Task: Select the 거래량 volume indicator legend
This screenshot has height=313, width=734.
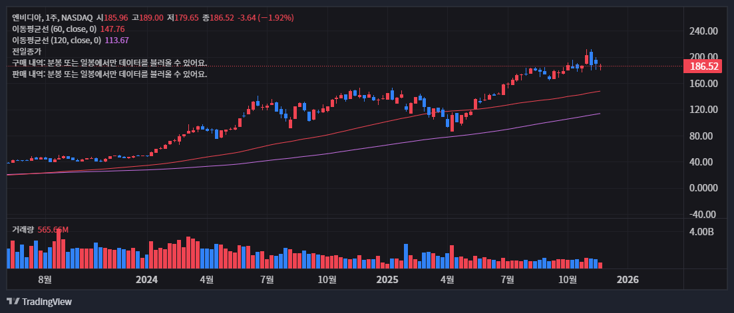Action: tap(23, 229)
